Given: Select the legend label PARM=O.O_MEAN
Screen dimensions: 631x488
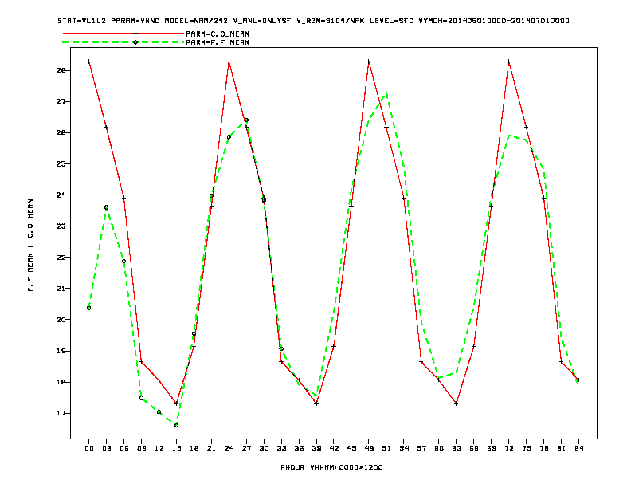Looking at the screenshot, I should point(218,33).
